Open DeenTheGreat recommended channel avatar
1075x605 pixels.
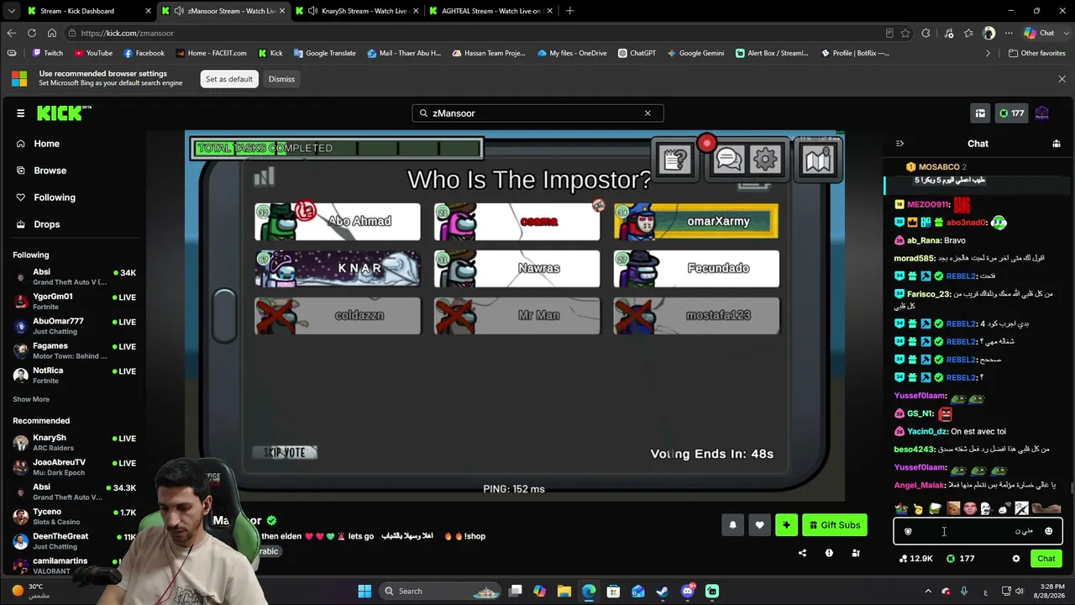(x=21, y=541)
